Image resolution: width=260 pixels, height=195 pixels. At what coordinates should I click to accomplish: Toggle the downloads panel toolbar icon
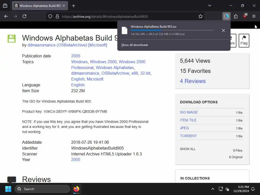tap(226, 16)
